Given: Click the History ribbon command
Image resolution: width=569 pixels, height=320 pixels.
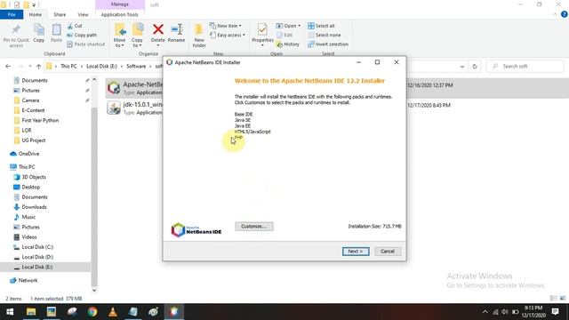Looking at the screenshot, I should [x=288, y=44].
